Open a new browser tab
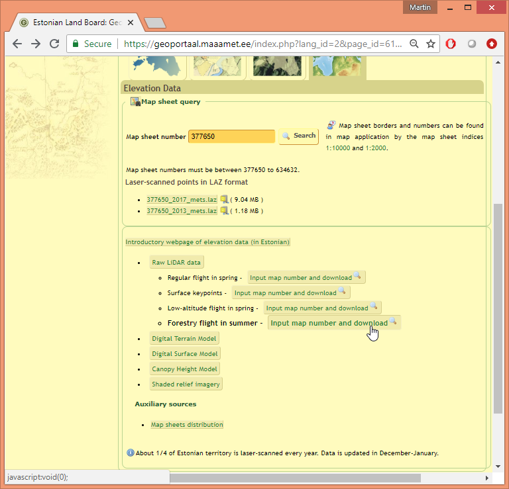Screen dimensions: 509x489 coord(154,22)
